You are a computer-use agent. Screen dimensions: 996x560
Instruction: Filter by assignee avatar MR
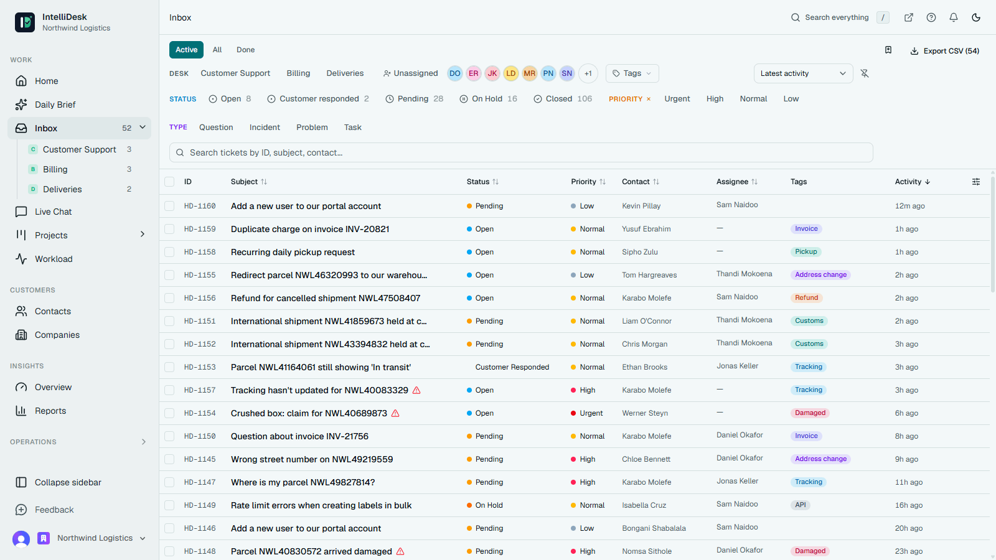[530, 73]
